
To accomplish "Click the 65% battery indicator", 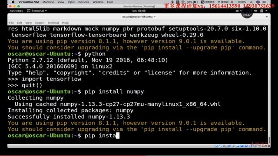I will pyautogui.click(x=192, y=2).
